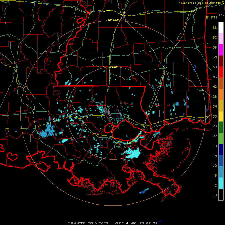Pick the light blue legend band
The width and height of the screenshot is (225, 225).
(x=221, y=172)
